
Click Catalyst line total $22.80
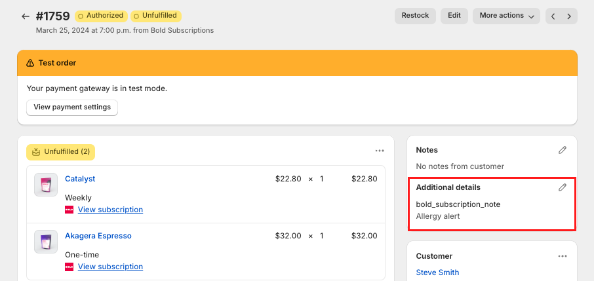point(364,179)
